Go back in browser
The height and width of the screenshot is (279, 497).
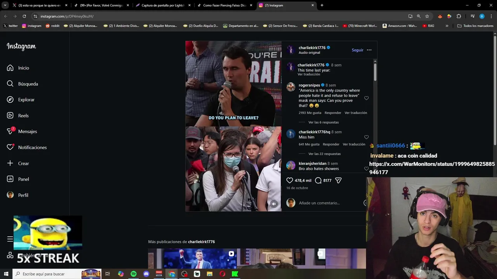5,16
